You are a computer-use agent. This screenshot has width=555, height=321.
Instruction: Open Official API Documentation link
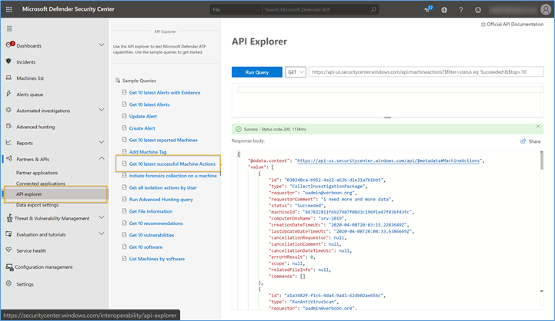(512, 25)
